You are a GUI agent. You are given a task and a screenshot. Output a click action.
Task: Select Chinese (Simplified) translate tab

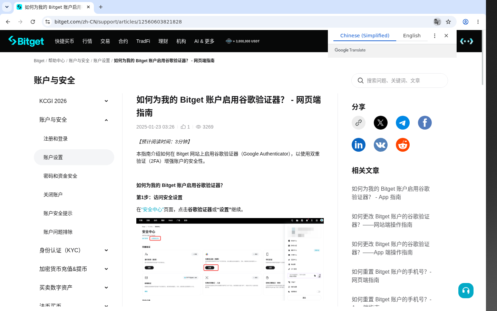click(x=365, y=36)
